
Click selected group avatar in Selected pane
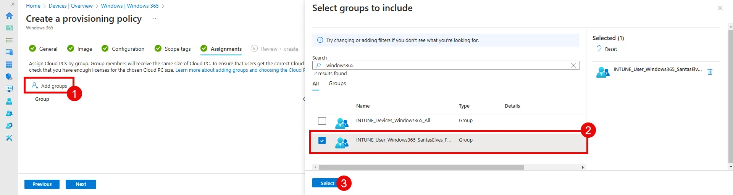click(603, 72)
